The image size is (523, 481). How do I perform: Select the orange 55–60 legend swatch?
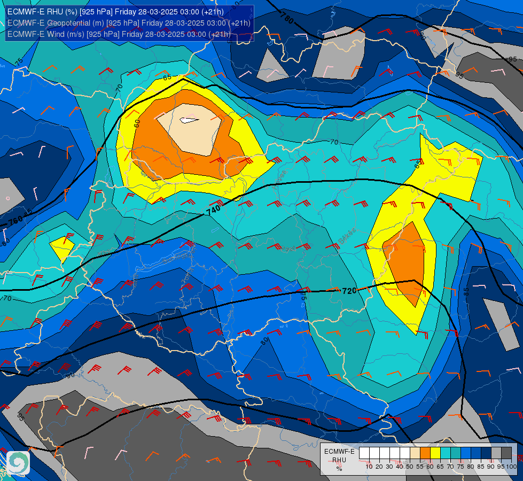click(425, 453)
